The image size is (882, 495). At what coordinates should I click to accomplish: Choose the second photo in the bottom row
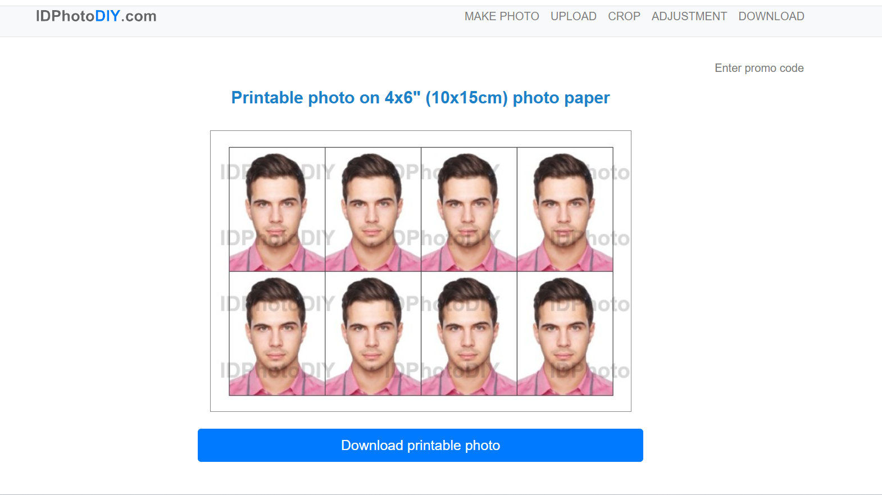(373, 334)
